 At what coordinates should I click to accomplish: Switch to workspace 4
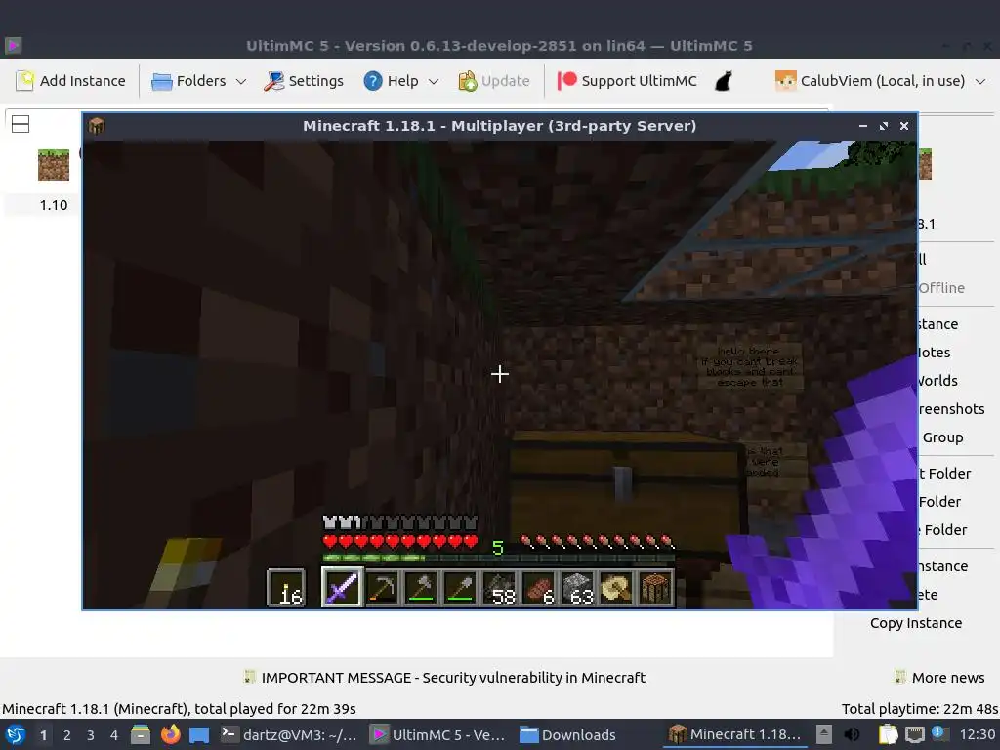tap(114, 735)
